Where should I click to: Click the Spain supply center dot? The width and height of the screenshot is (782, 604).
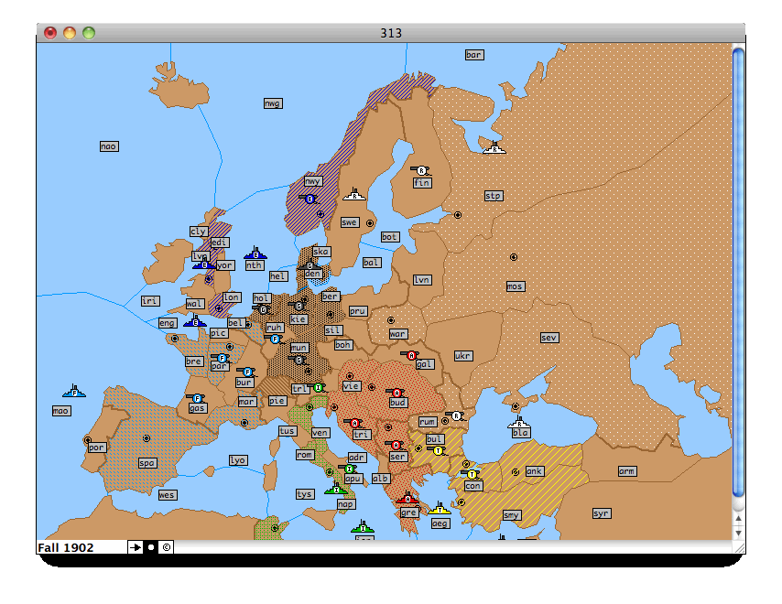(x=147, y=438)
